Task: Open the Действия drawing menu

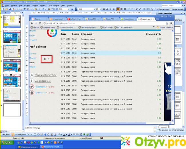Action: (6, 134)
